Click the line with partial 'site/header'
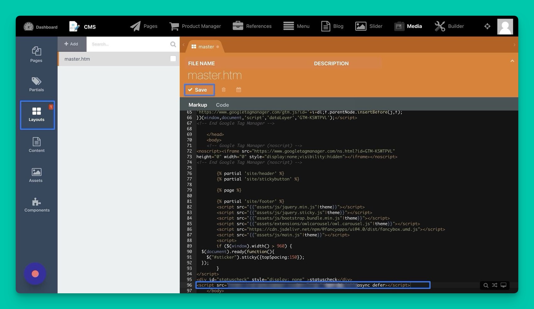Screen dimensions: 534x309 click(x=250, y=173)
